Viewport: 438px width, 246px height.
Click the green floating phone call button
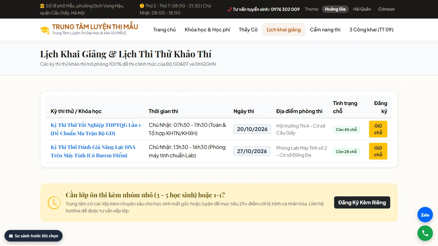click(x=425, y=233)
